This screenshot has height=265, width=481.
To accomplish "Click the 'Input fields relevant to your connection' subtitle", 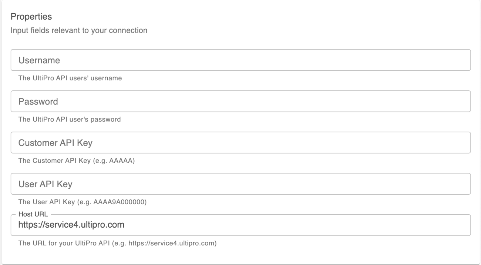I will 79,30.
